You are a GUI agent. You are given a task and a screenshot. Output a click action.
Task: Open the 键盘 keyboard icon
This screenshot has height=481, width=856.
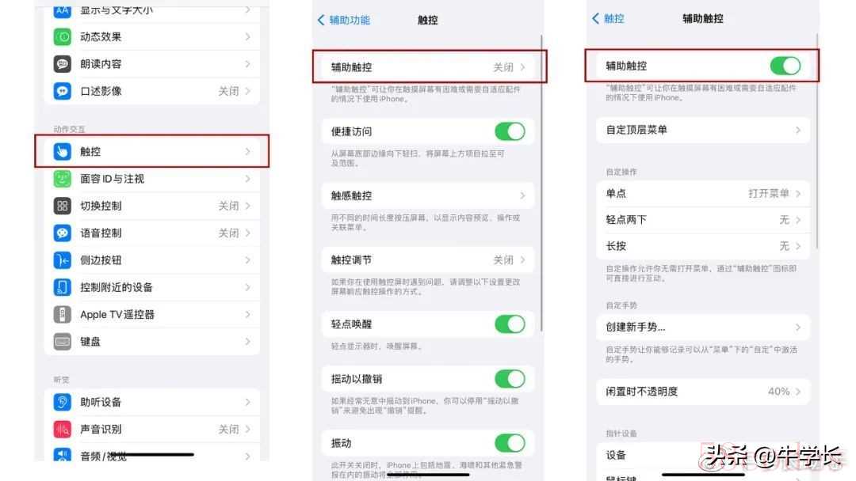[x=63, y=342]
